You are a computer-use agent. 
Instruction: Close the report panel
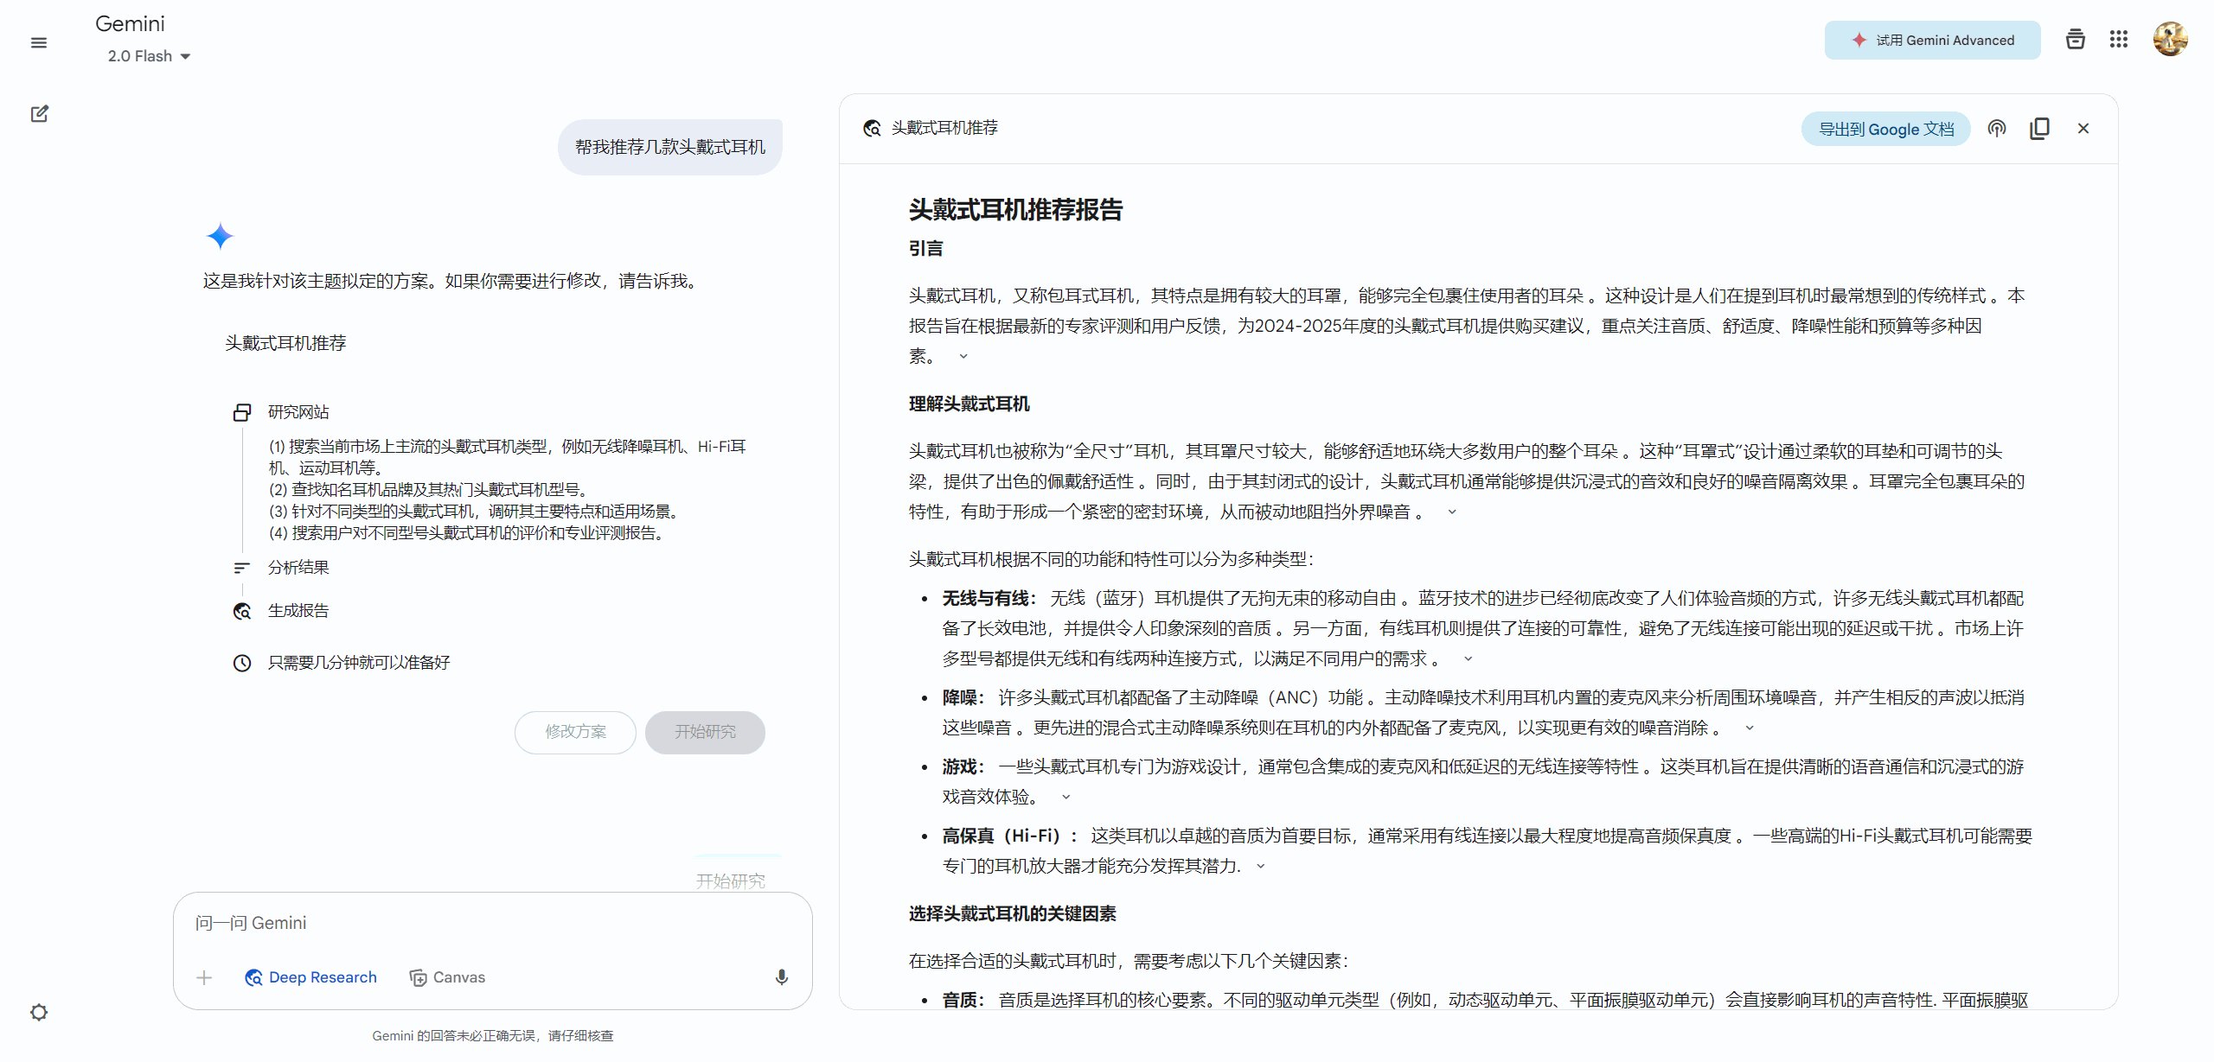2083,129
